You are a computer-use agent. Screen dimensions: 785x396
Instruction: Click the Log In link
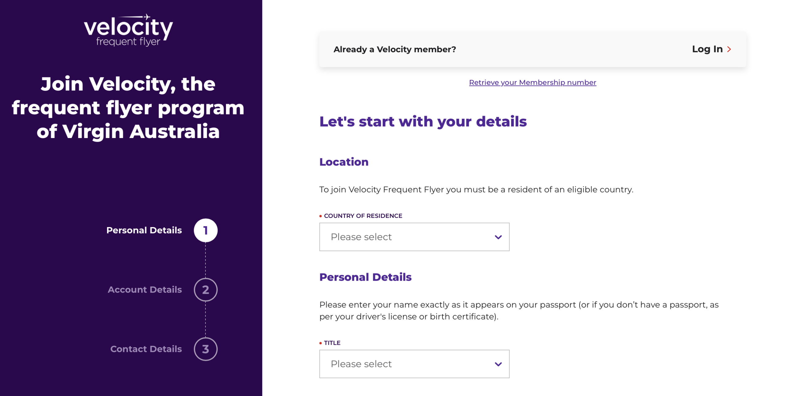pos(711,49)
